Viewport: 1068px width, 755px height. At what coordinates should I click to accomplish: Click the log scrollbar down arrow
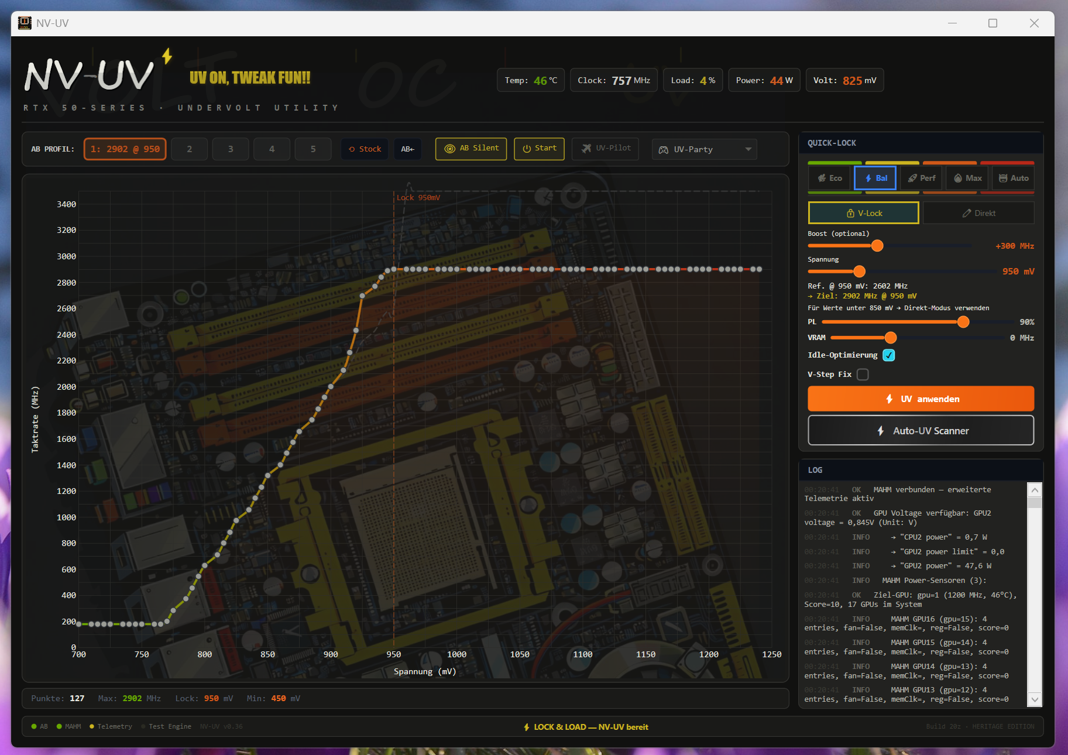1035,699
